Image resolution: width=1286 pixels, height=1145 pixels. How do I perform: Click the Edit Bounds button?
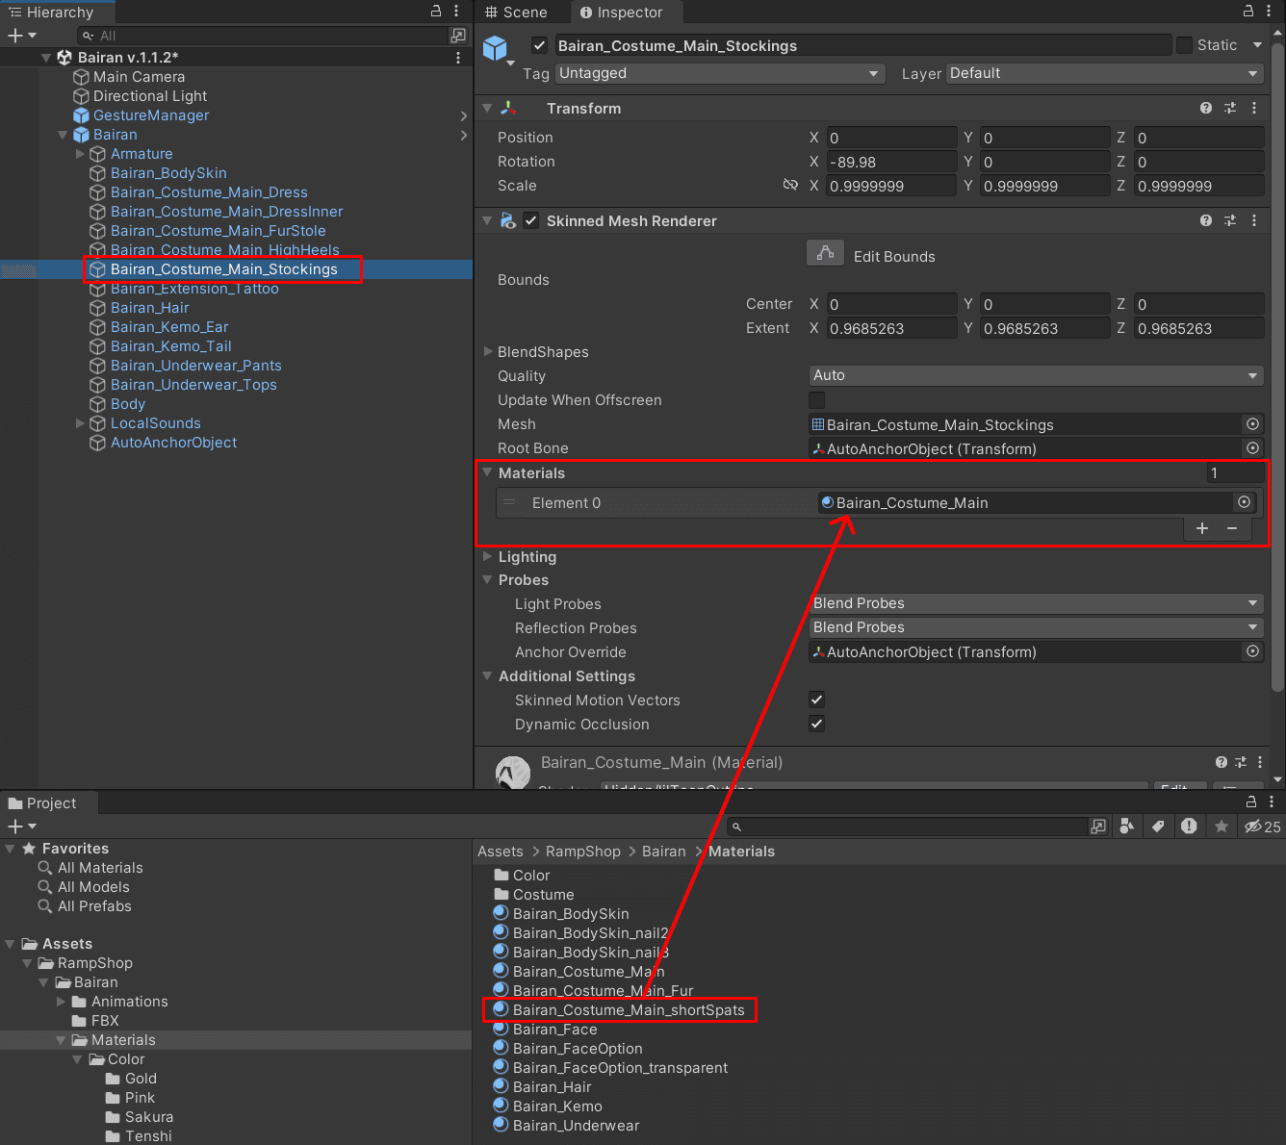tap(825, 253)
